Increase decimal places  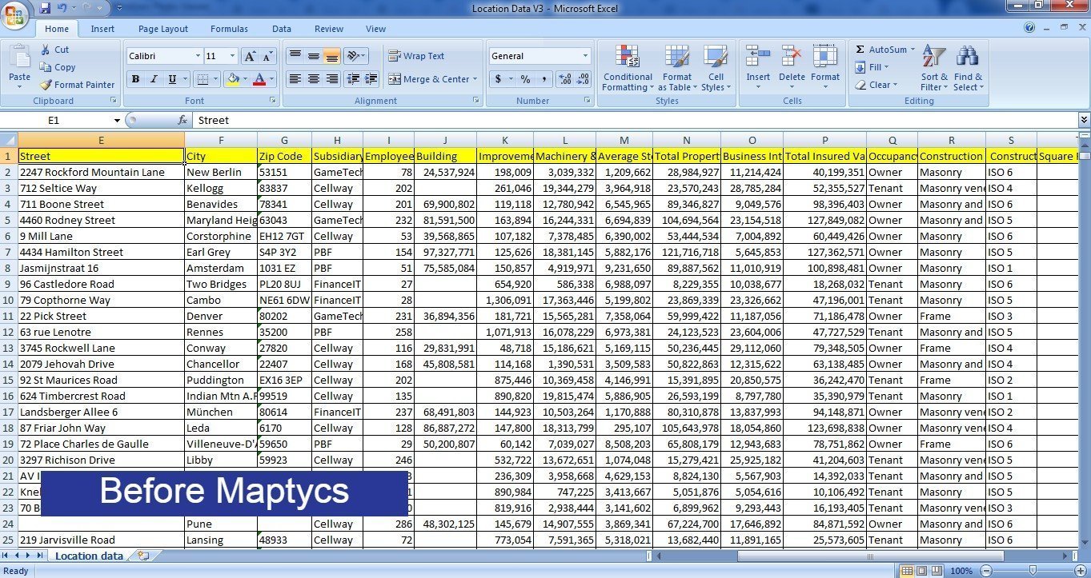click(564, 79)
